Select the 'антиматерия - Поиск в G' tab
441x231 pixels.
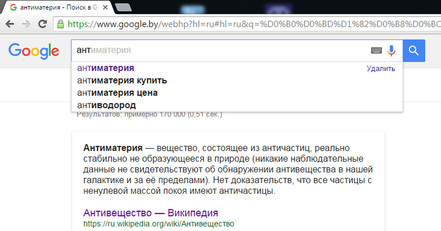click(59, 7)
